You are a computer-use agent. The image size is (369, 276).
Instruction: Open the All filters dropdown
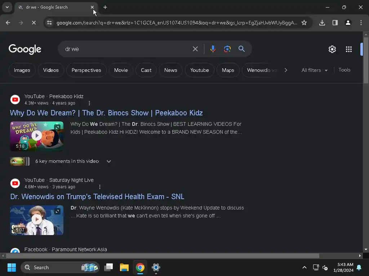point(314,70)
